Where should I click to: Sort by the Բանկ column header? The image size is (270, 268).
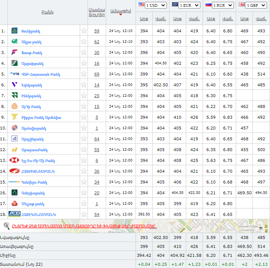(48, 12)
